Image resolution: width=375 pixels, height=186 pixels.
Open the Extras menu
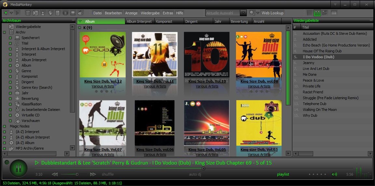pos(168,13)
